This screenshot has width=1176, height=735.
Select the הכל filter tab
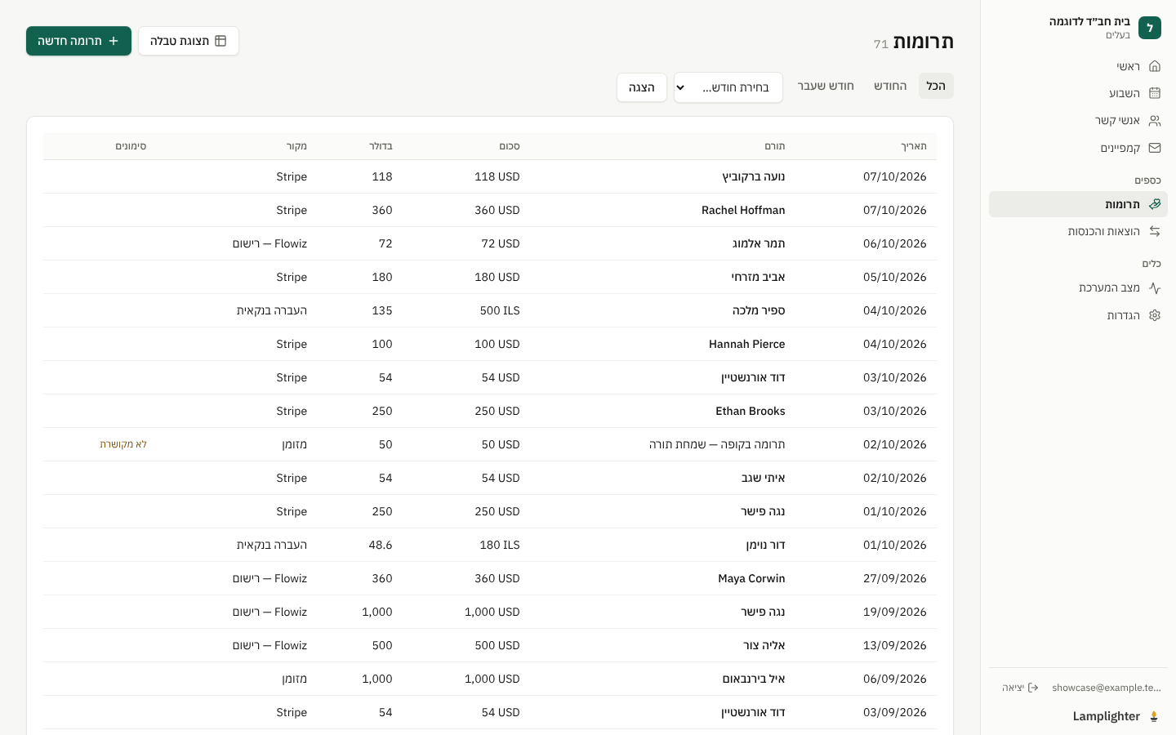pos(936,86)
